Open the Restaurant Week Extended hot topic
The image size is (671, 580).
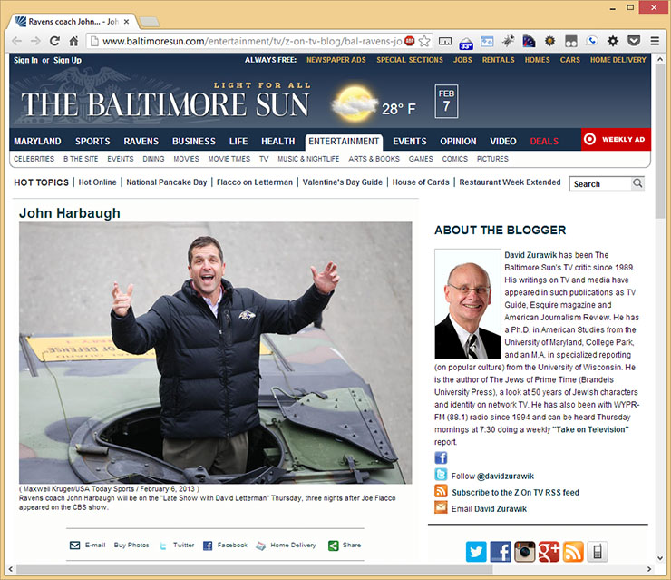(510, 182)
